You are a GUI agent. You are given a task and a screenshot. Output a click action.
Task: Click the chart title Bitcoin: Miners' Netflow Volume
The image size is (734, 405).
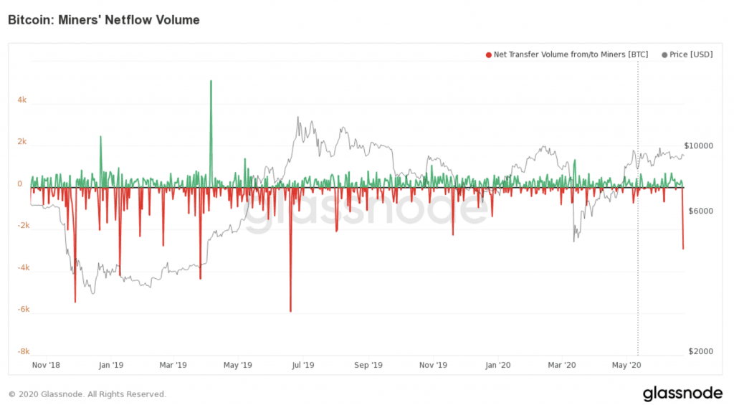(103, 21)
